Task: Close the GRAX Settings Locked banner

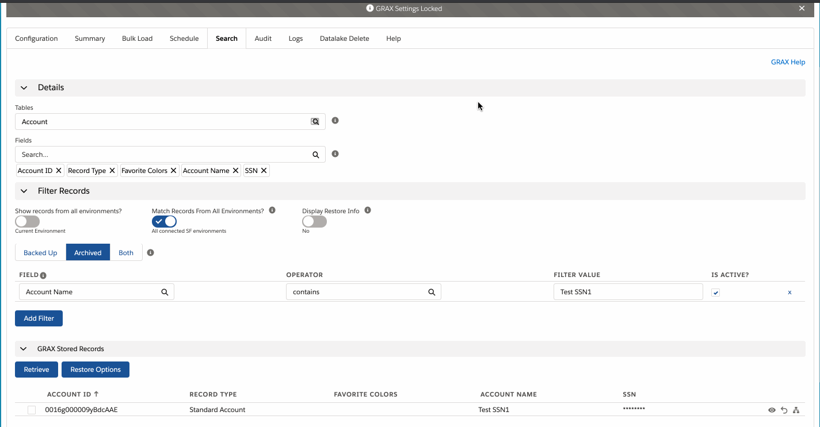Action: tap(802, 8)
